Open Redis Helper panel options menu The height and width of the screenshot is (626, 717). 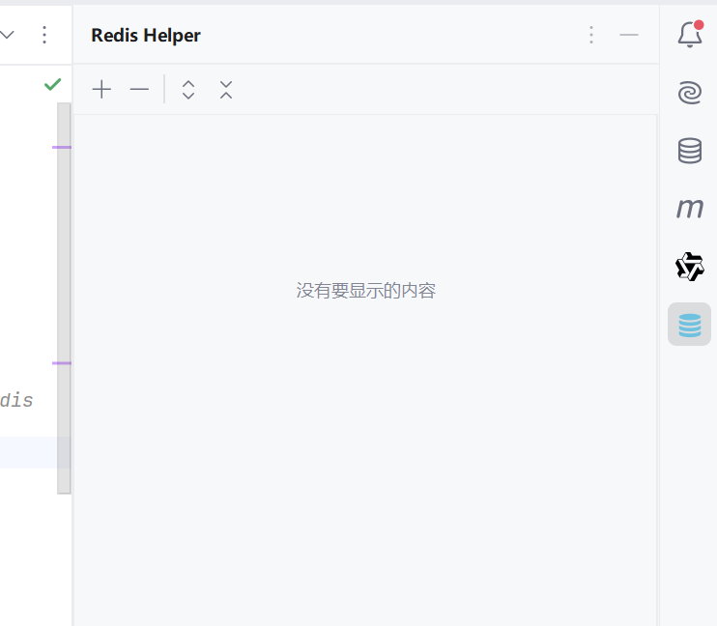[x=591, y=35]
